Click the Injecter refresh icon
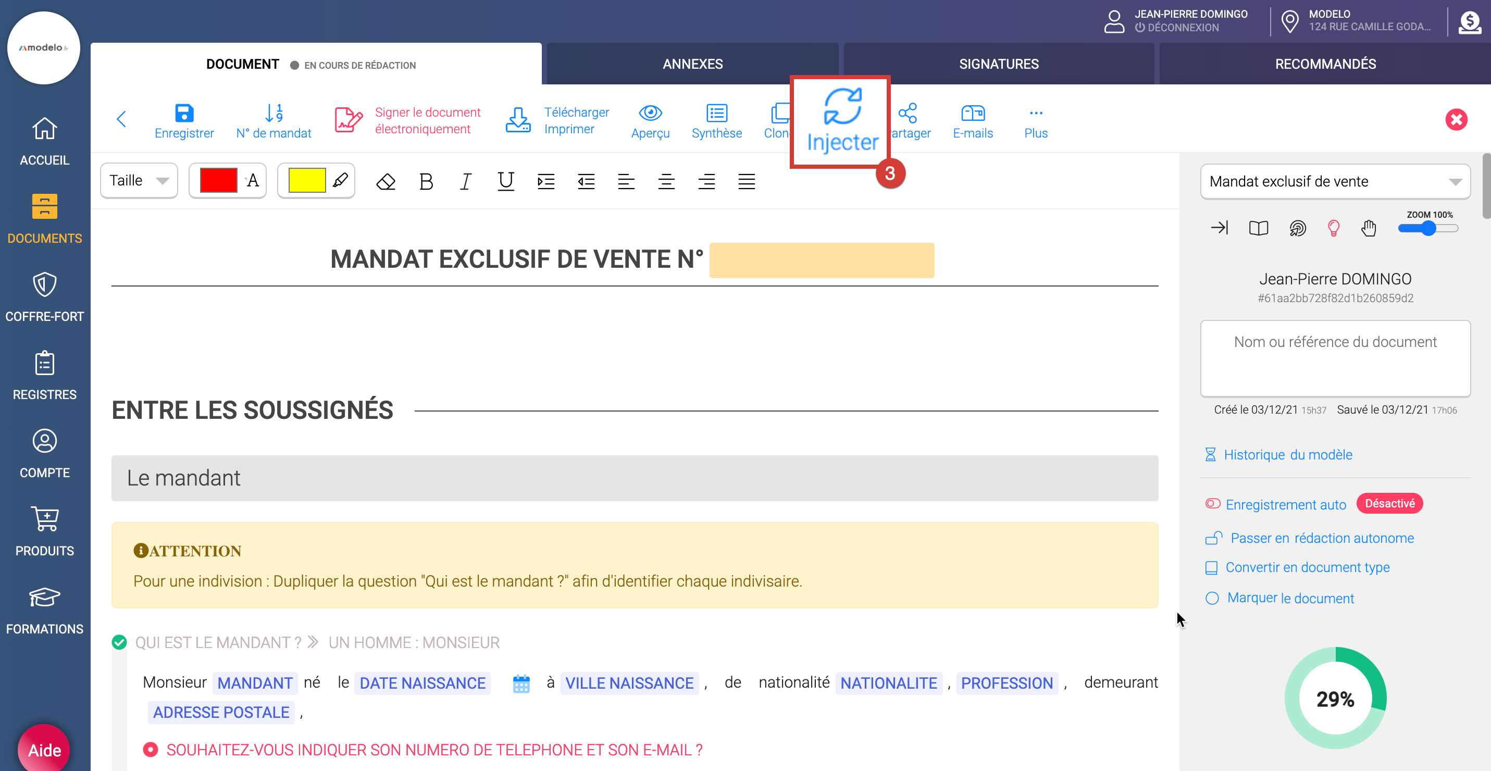This screenshot has width=1491, height=771. pyautogui.click(x=842, y=106)
